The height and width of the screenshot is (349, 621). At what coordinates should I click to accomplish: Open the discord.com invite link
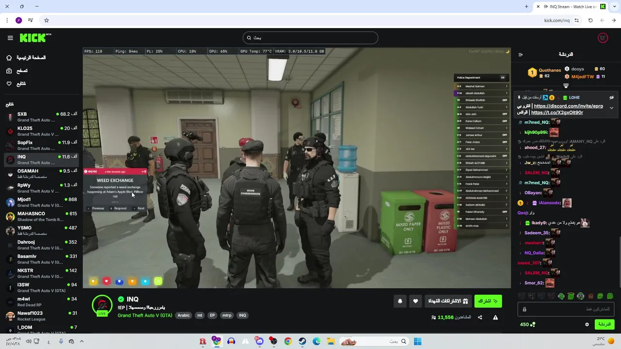click(568, 106)
